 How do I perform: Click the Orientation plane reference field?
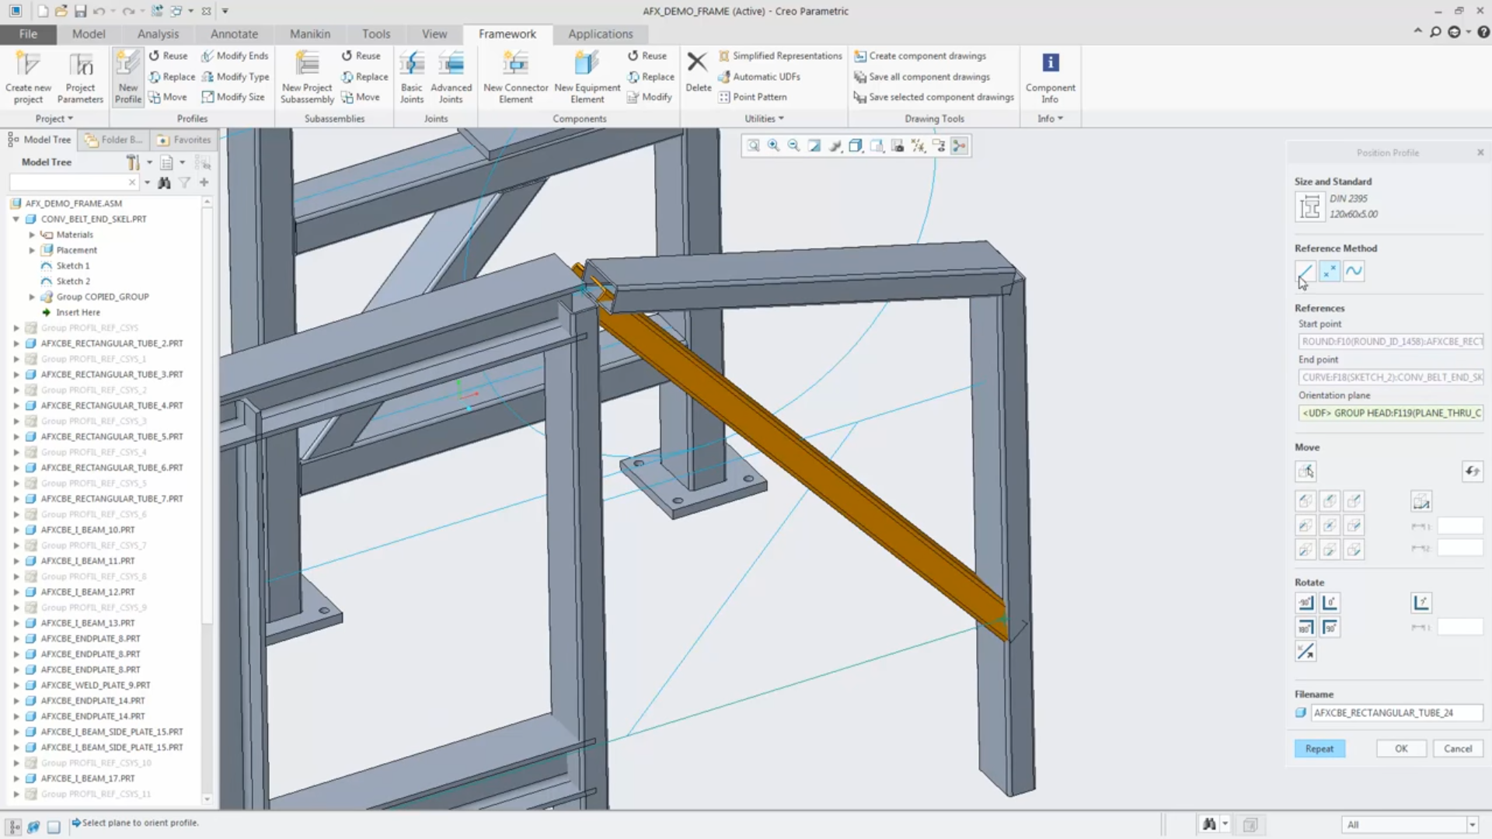(1389, 413)
